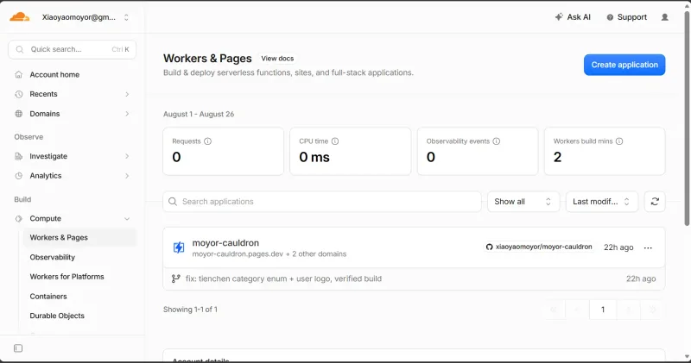
Task: Open the Show all filter dropdown
Action: pyautogui.click(x=523, y=202)
